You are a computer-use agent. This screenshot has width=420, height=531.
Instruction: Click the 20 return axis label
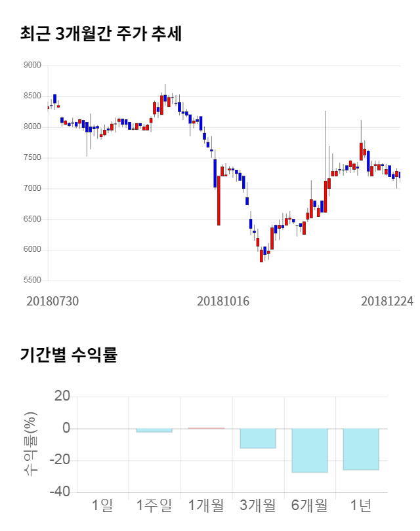tap(62, 397)
